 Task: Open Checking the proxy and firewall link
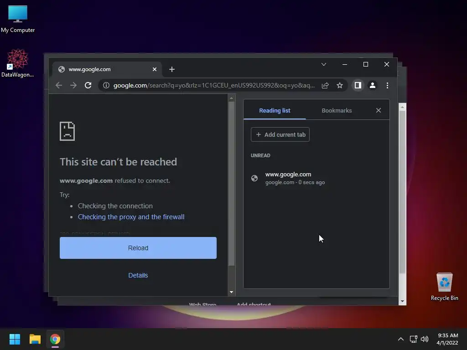pyautogui.click(x=131, y=217)
